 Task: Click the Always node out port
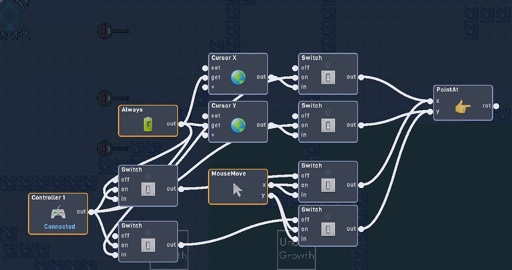point(181,124)
